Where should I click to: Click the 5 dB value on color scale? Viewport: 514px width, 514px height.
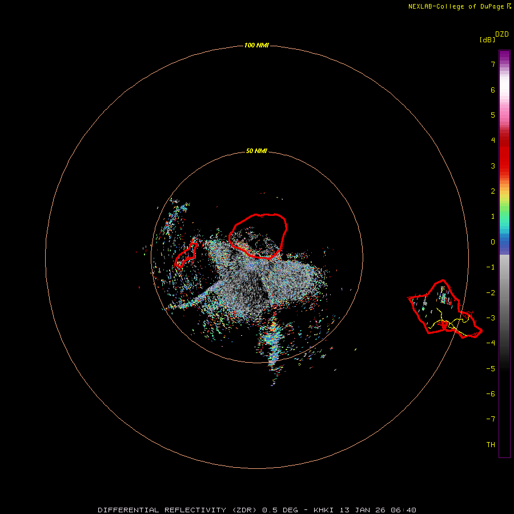493,115
